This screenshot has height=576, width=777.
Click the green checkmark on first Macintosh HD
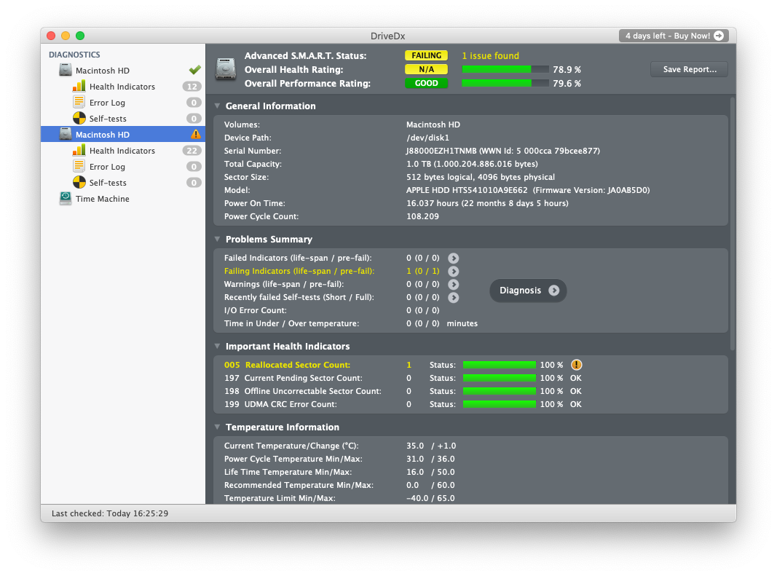click(194, 71)
